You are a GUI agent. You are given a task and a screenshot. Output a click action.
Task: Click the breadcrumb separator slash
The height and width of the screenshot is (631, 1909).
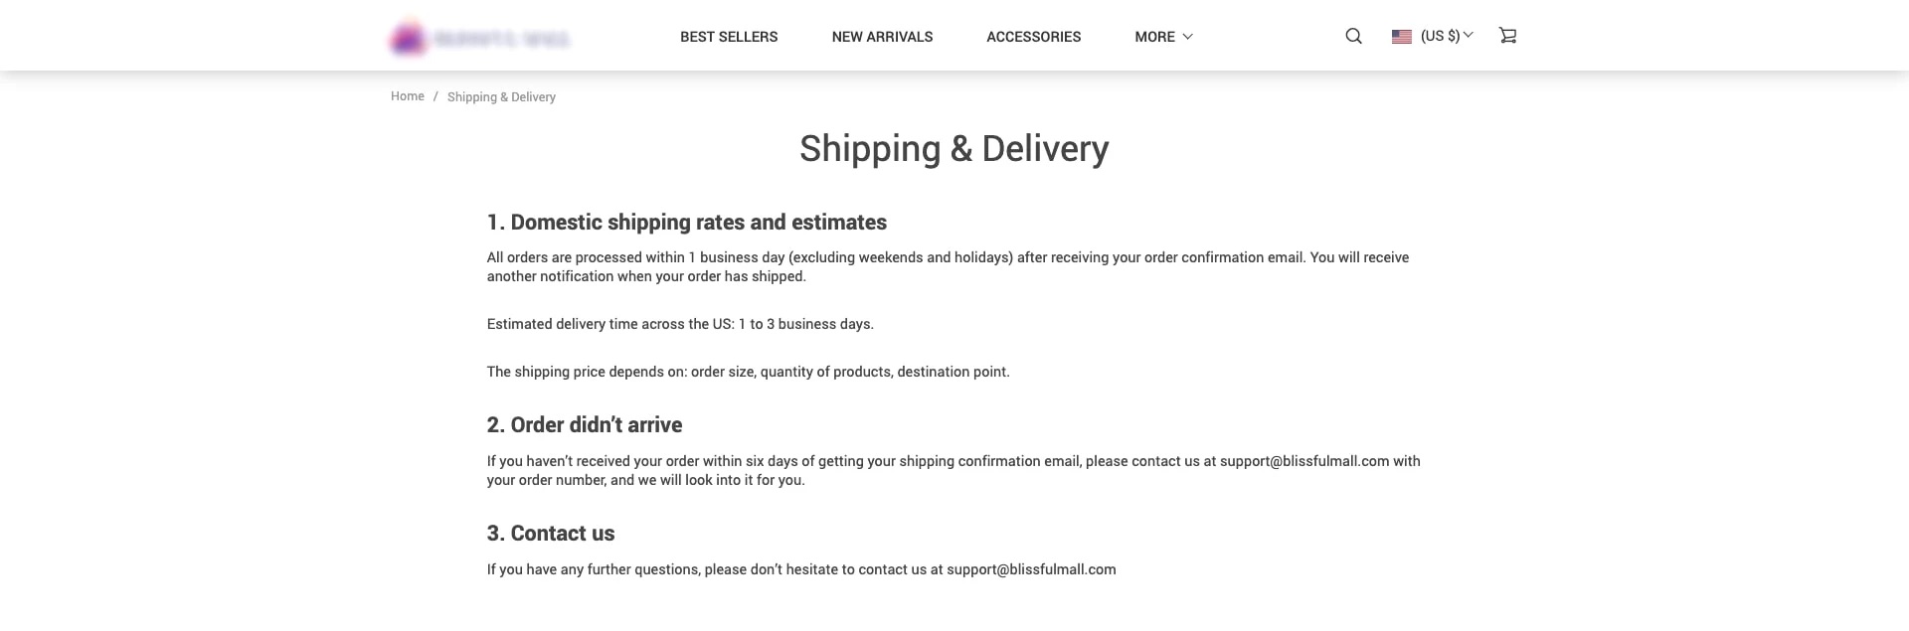434,95
